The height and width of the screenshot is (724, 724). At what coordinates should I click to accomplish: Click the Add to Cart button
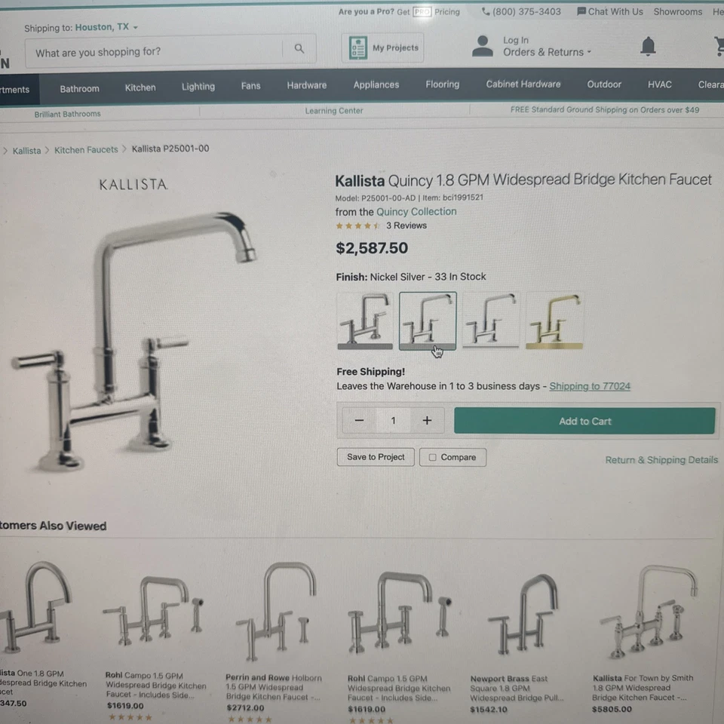point(584,421)
